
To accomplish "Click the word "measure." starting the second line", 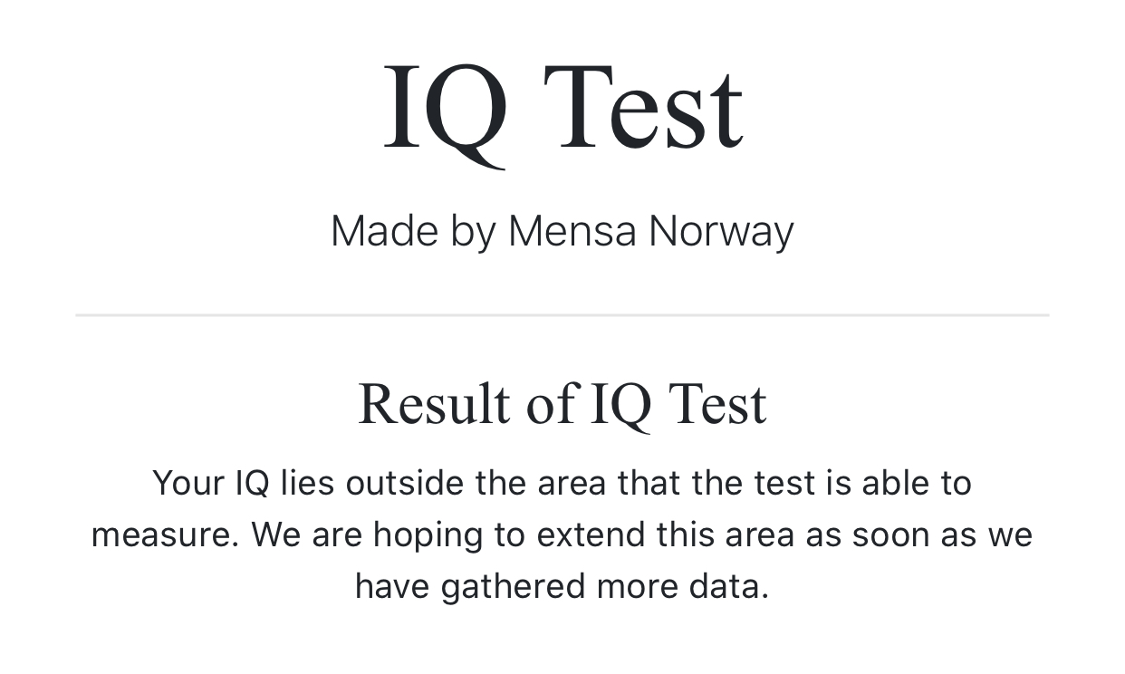I will tap(165, 535).
